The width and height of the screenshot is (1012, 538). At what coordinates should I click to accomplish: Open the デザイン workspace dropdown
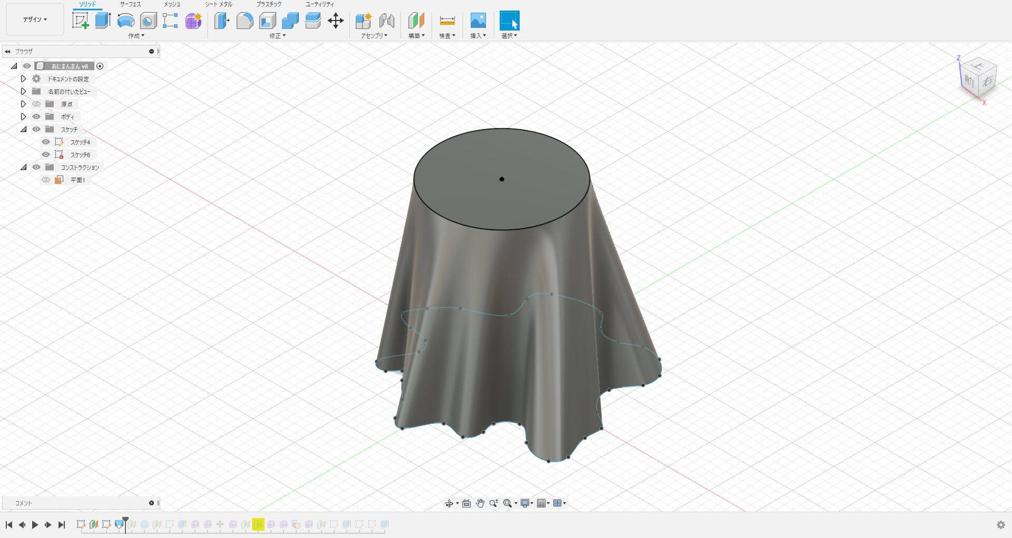35,19
